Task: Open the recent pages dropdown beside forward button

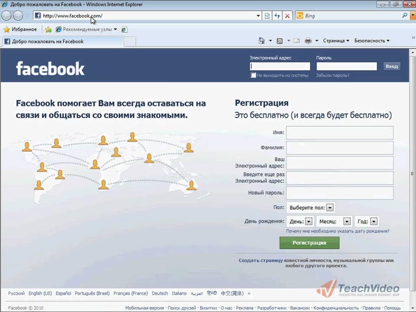Action: [27, 16]
